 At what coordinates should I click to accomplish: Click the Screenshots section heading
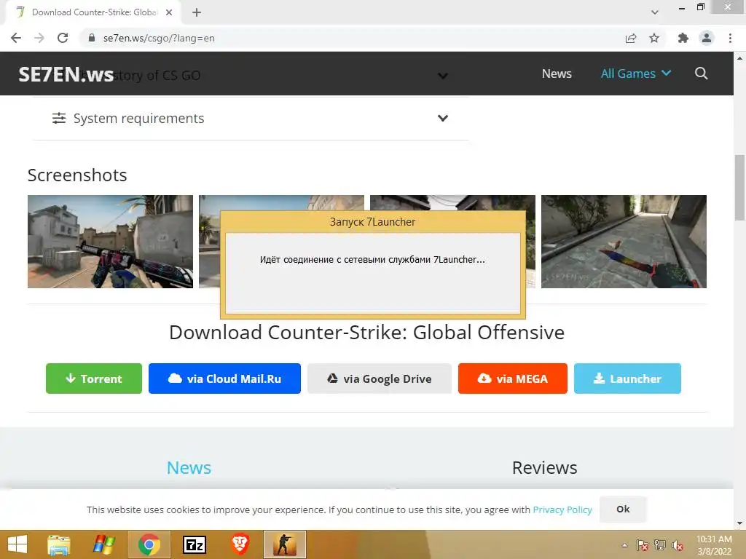[77, 175]
